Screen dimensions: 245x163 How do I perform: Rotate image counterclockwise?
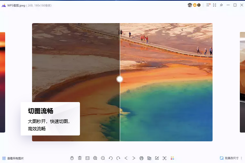pyautogui.click(x=111, y=158)
